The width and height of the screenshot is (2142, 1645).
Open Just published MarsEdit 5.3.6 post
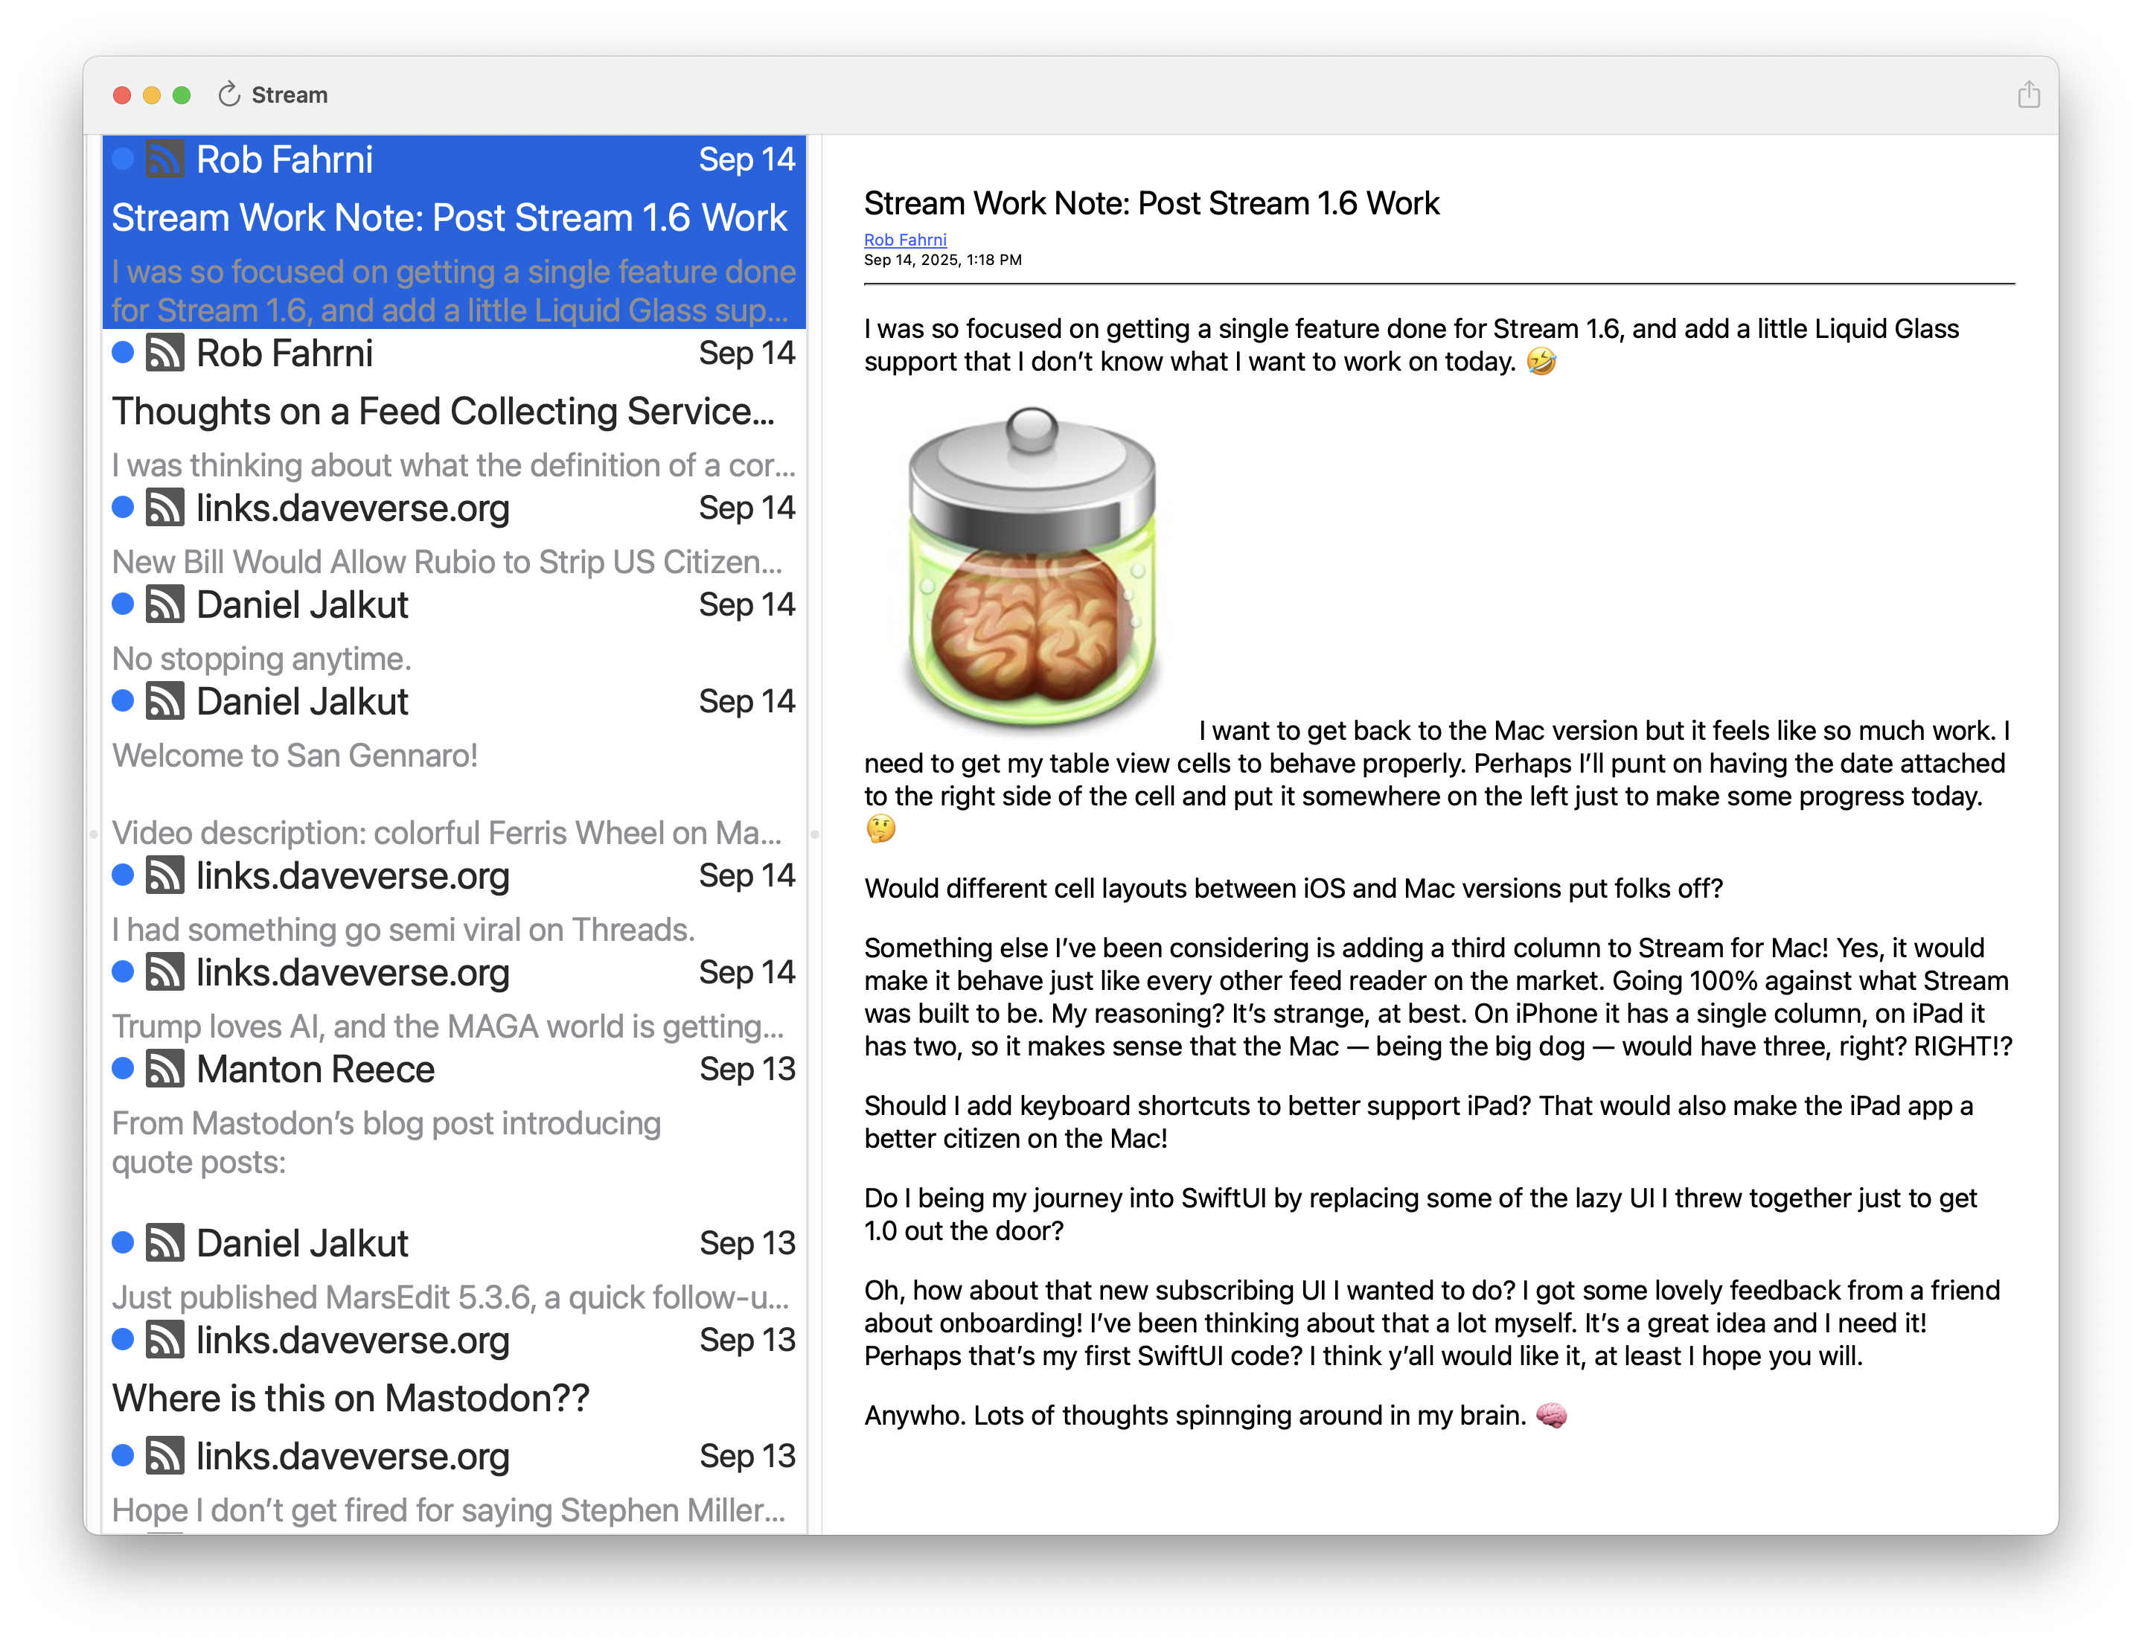click(454, 1268)
